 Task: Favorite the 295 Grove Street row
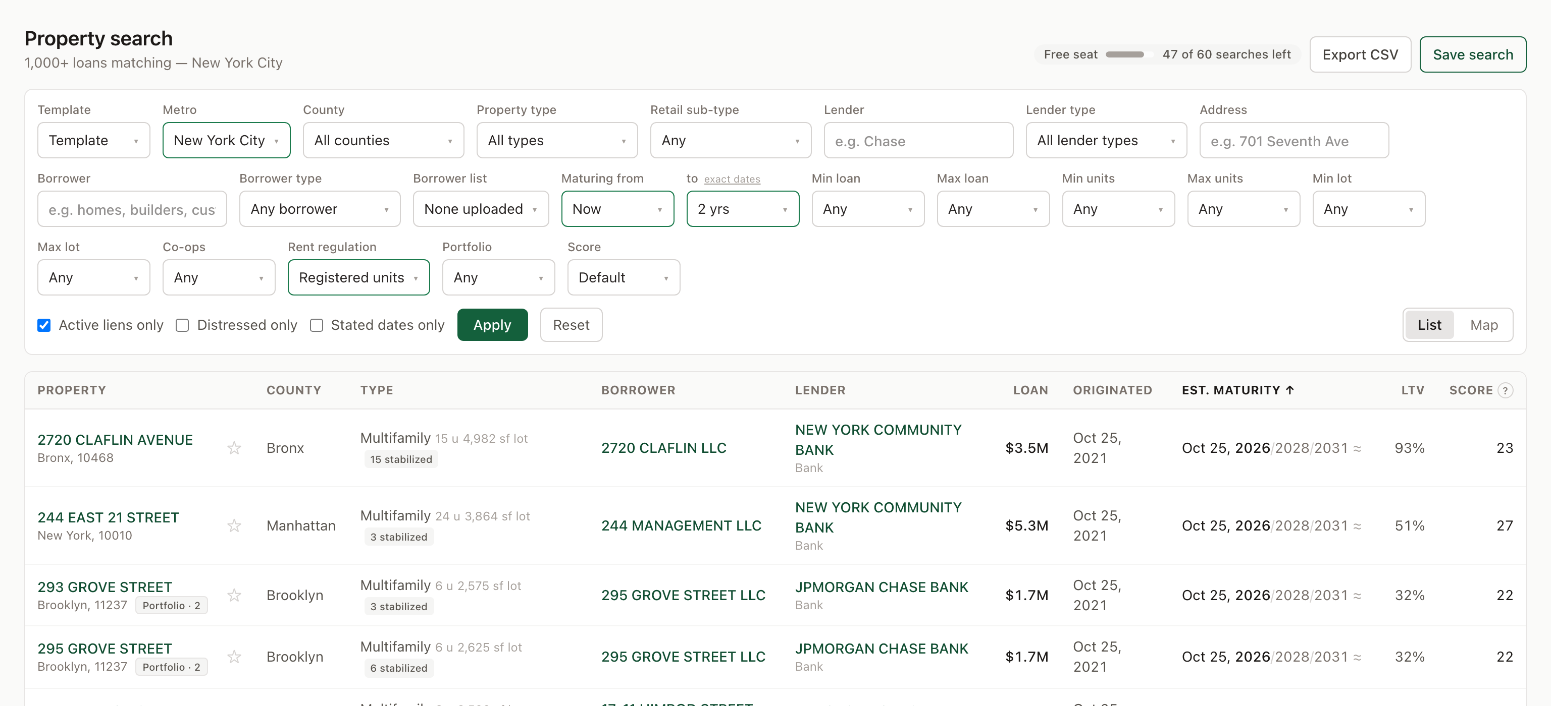[x=234, y=657]
